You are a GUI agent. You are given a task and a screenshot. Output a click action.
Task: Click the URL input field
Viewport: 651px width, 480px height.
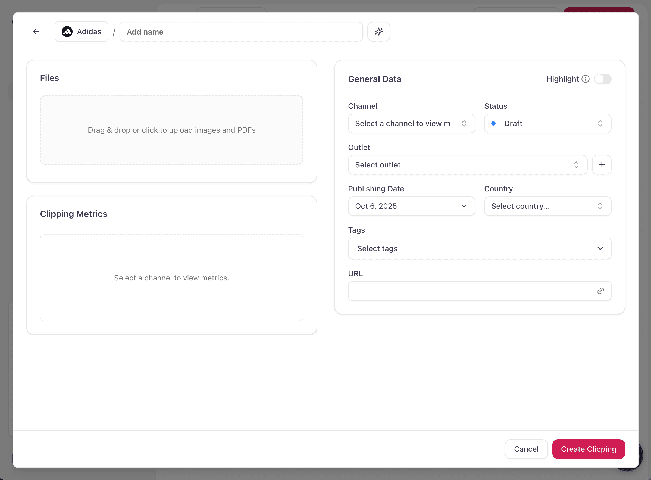(x=470, y=291)
